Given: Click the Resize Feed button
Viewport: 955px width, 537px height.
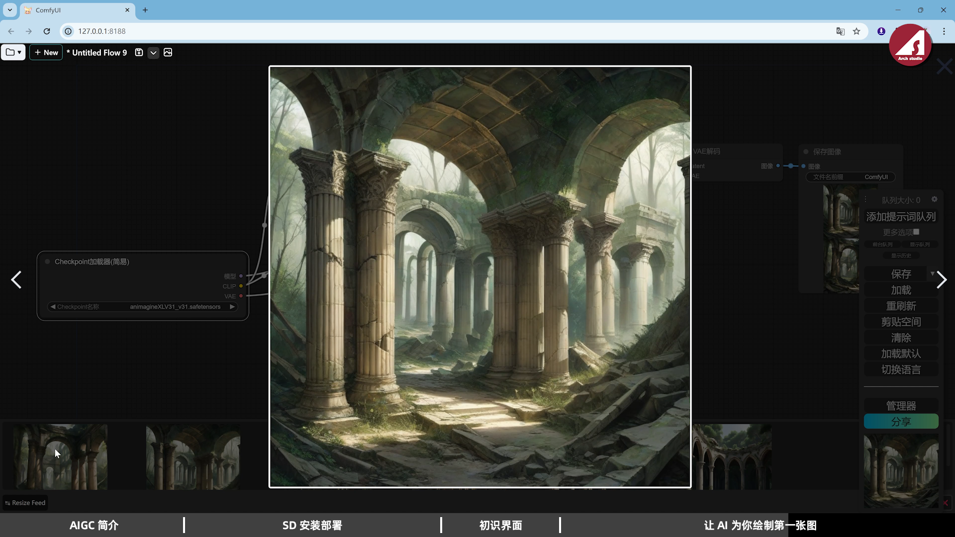Looking at the screenshot, I should (x=25, y=503).
